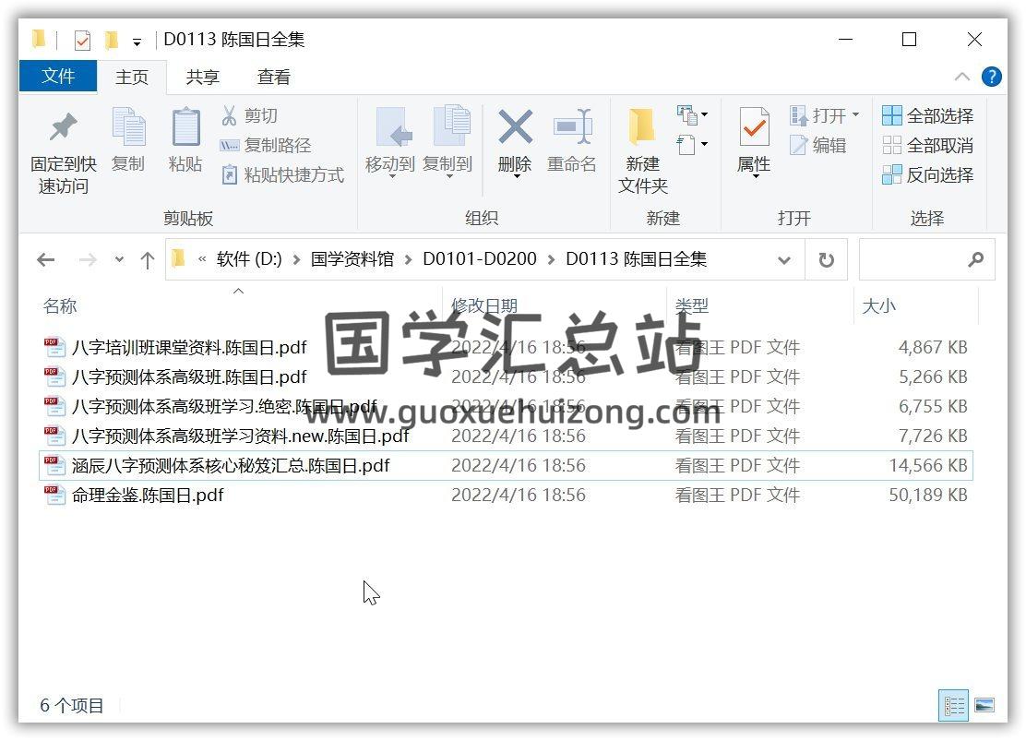
Task: Switch to the 主页 ribbon tab
Action: (132, 77)
